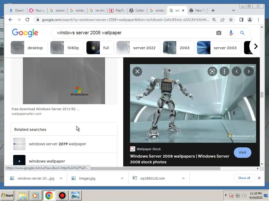Select the 'full' filter chip
Viewport: 269px width, 201px height.
(x=100, y=48)
